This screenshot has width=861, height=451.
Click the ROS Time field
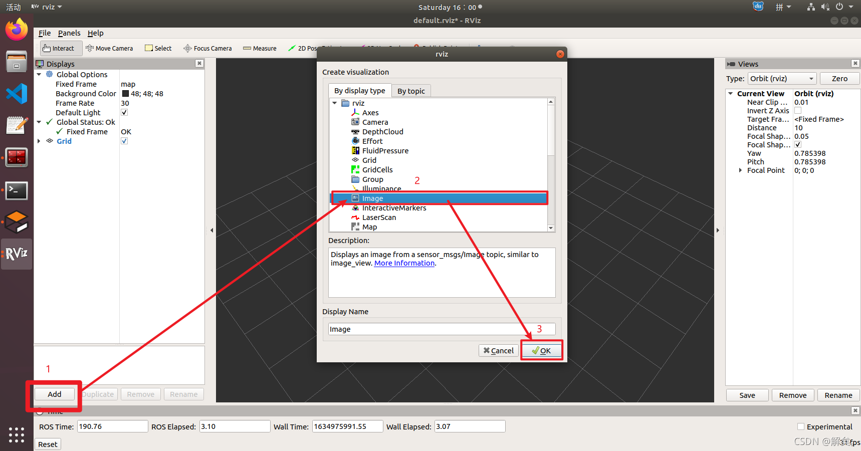pos(113,426)
